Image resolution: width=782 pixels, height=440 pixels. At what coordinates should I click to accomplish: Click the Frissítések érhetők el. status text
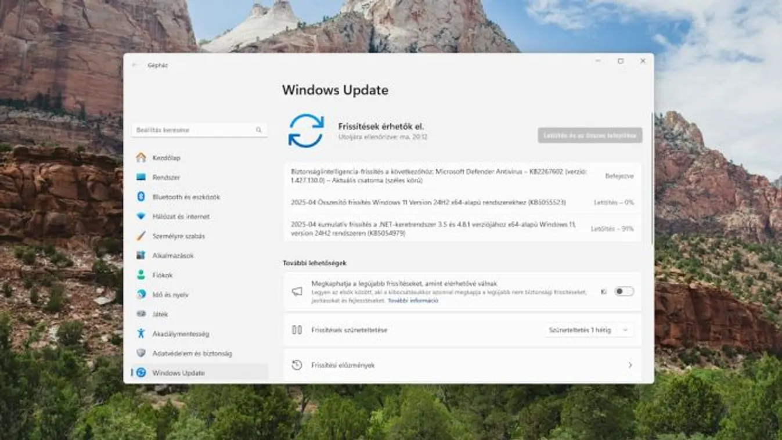tap(381, 126)
